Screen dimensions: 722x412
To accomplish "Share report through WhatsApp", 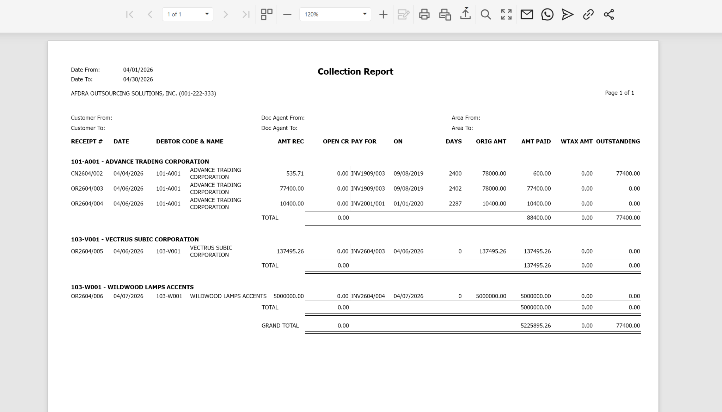I will (x=547, y=14).
